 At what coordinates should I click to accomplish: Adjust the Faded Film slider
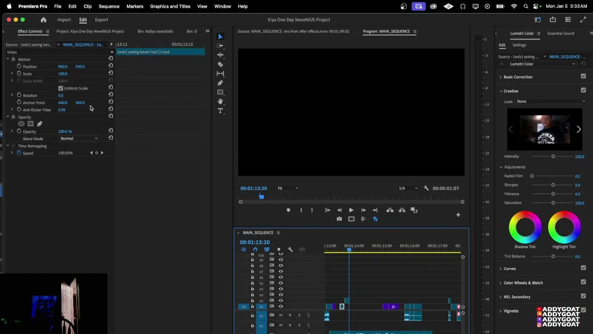[553, 176]
